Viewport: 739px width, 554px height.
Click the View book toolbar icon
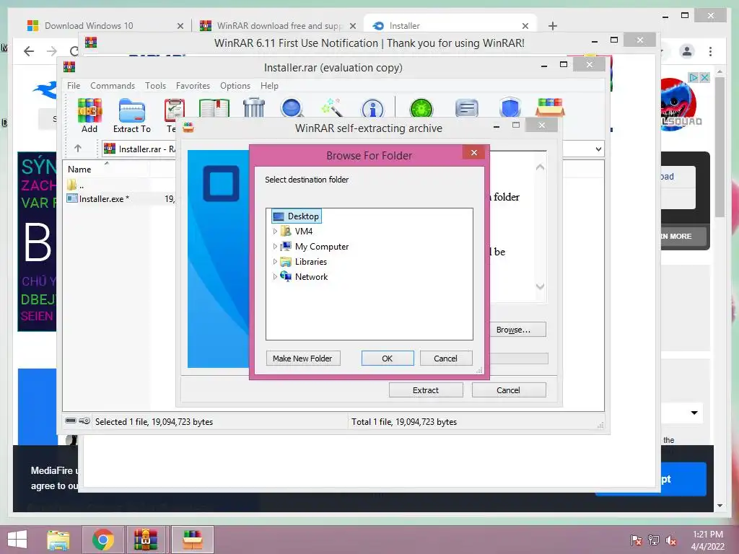click(214, 108)
